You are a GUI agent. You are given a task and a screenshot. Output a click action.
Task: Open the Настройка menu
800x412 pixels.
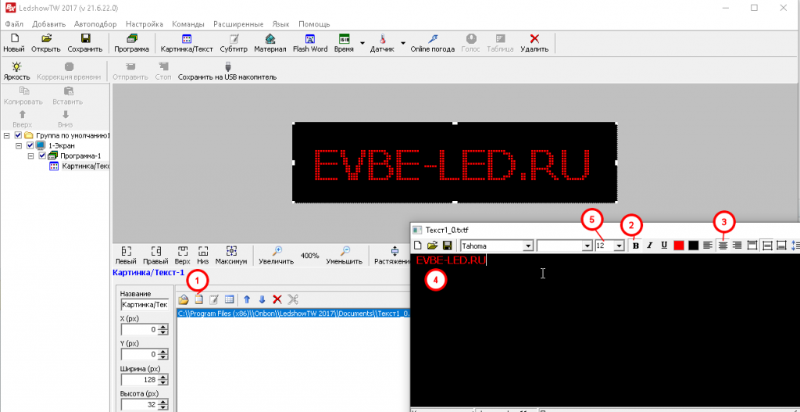(145, 23)
